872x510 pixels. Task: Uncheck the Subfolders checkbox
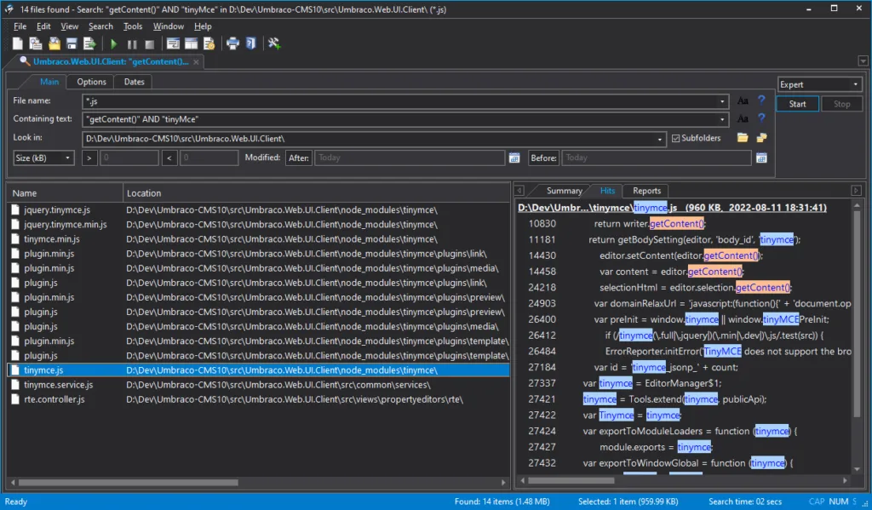[676, 138]
